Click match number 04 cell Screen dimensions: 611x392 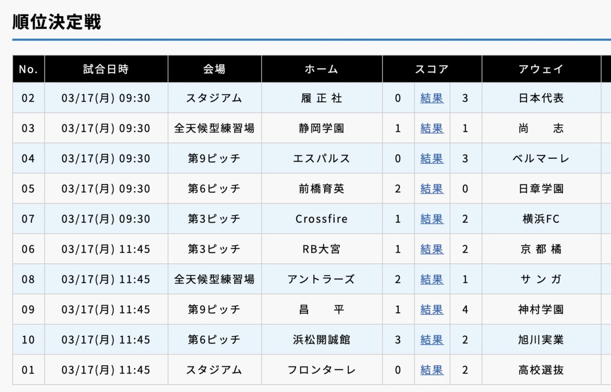click(29, 158)
